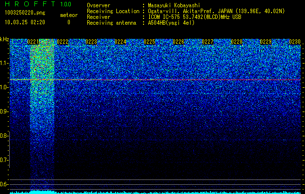The width and height of the screenshot is (305, 194).
Task: Click the 0224 time marker
Action: (x=120, y=42)
